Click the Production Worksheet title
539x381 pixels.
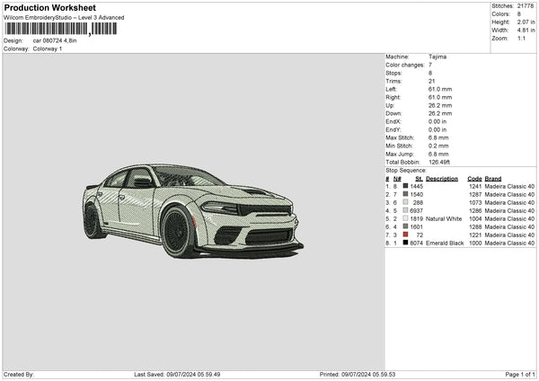[x=49, y=8]
